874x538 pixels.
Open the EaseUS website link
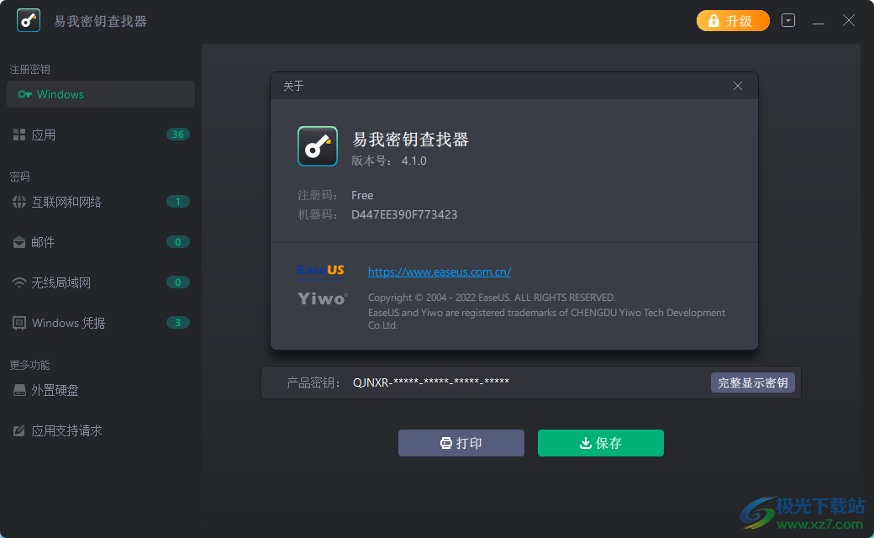(x=440, y=271)
